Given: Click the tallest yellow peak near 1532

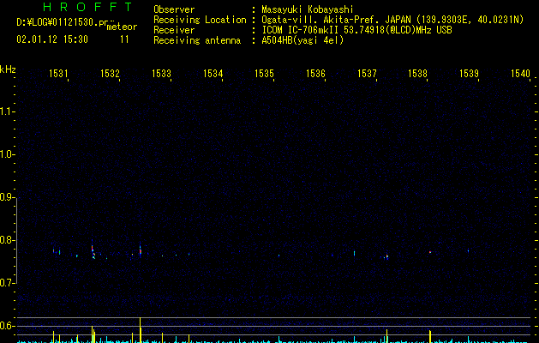Looking at the screenshot, I should (x=141, y=329).
